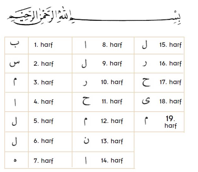
Task: Select the '19. harf' label
Action: tap(171, 122)
